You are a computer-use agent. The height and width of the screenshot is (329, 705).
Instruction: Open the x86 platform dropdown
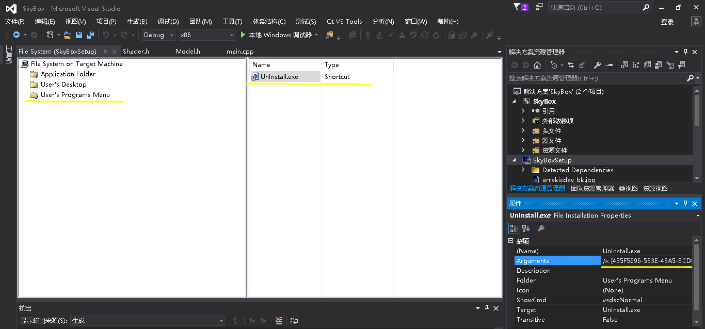pos(207,35)
